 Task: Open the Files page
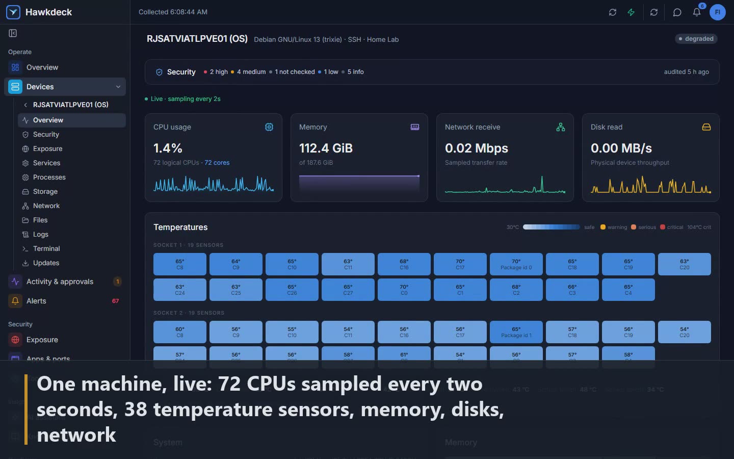tap(72, 220)
